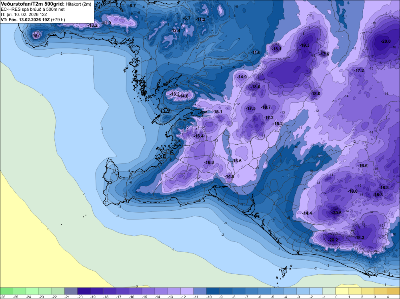This screenshot has width=400, height=299.
Task: Click the 'VT: Fös. 13.02.2026 19Z' valid time text
Action: coord(25,20)
